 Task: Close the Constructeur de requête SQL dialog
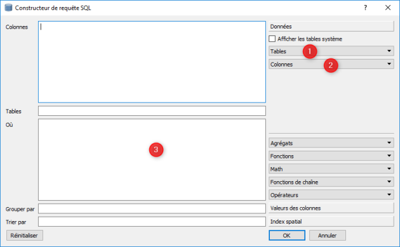pyautogui.click(x=388, y=8)
